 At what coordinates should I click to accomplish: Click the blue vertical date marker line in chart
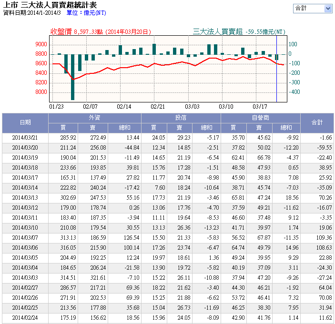pyautogui.click(x=276, y=69)
